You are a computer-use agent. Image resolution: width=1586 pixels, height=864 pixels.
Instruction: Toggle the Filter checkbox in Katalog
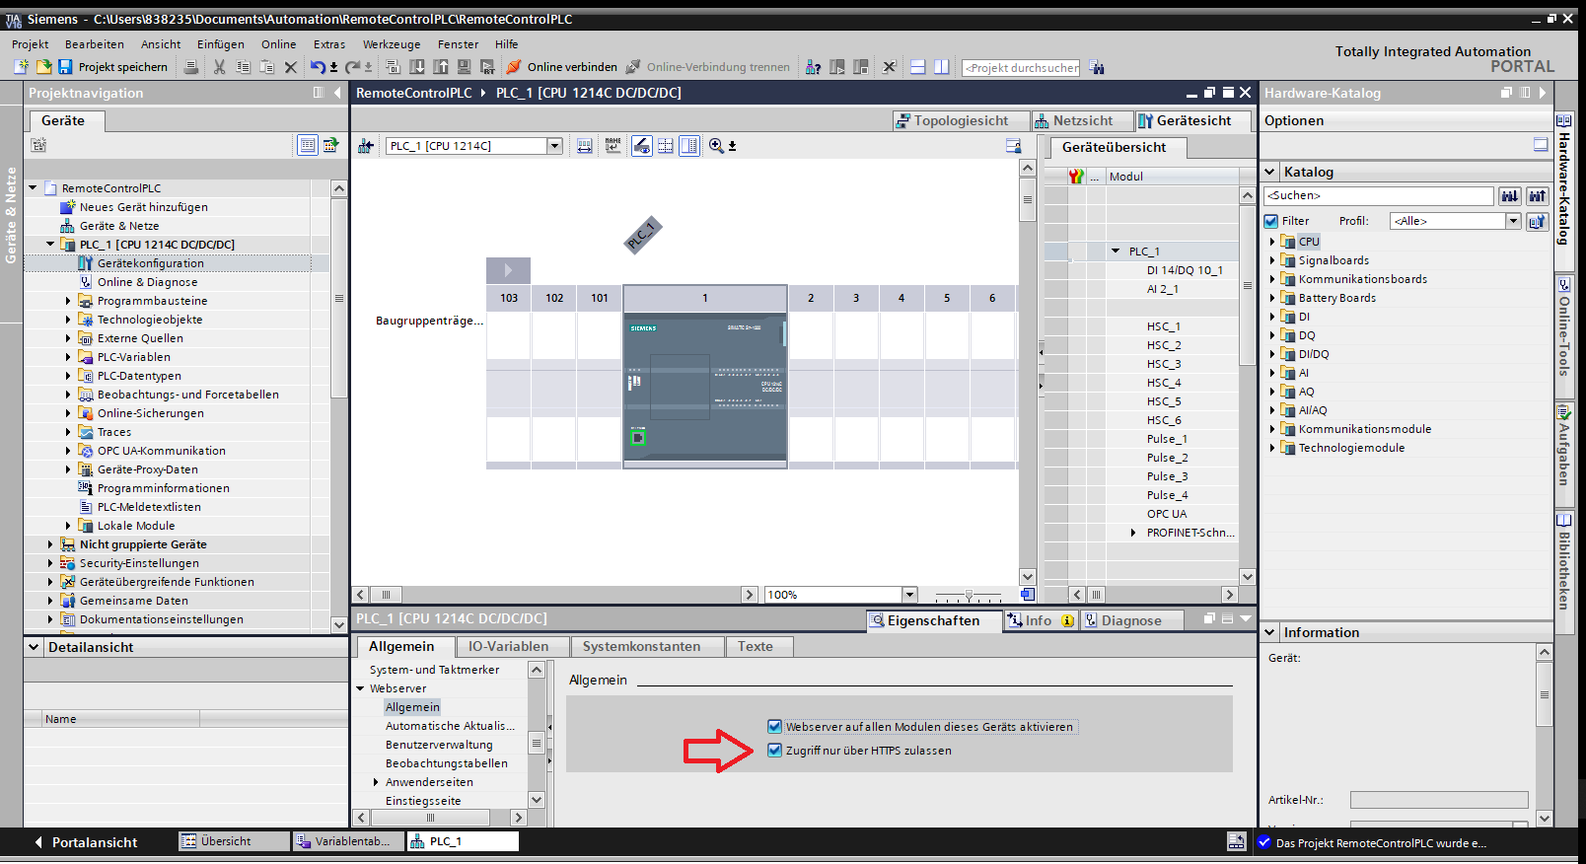pos(1271,221)
